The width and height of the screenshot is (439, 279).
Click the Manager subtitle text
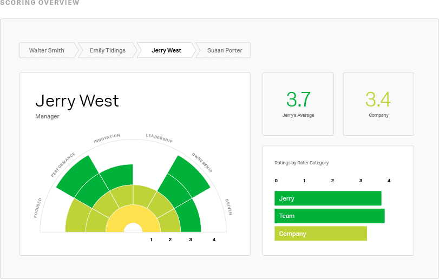click(47, 116)
